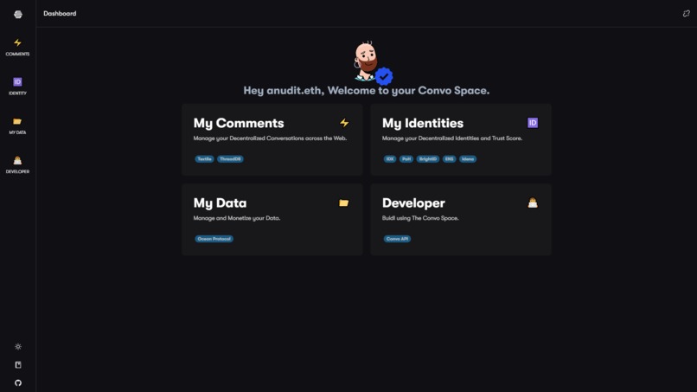Click the disconnect link icon in header

pos(687,13)
